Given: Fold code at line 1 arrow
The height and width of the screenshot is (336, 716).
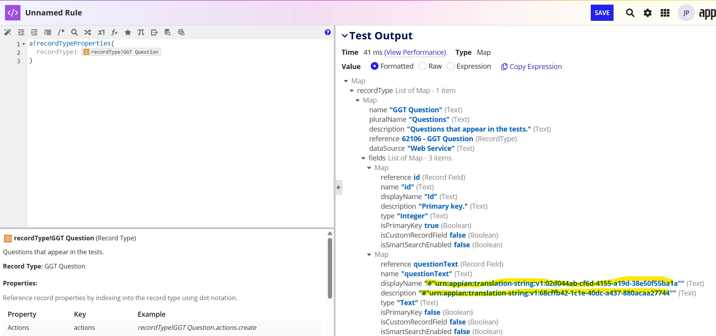Looking at the screenshot, I should tap(24, 44).
